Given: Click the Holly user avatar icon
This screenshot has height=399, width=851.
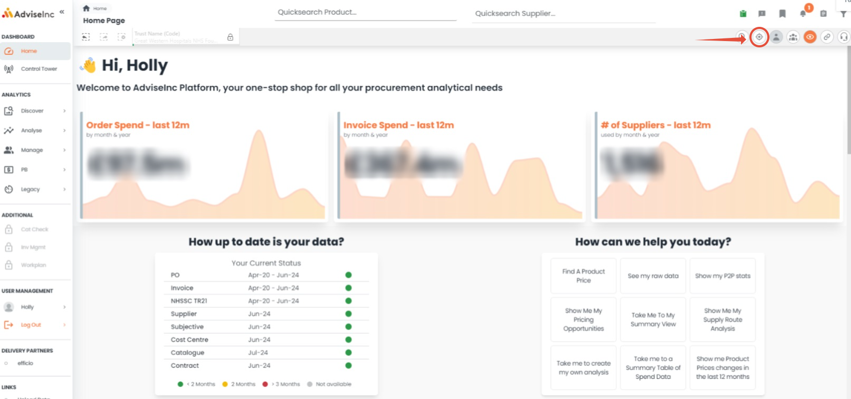Looking at the screenshot, I should click(x=8, y=307).
